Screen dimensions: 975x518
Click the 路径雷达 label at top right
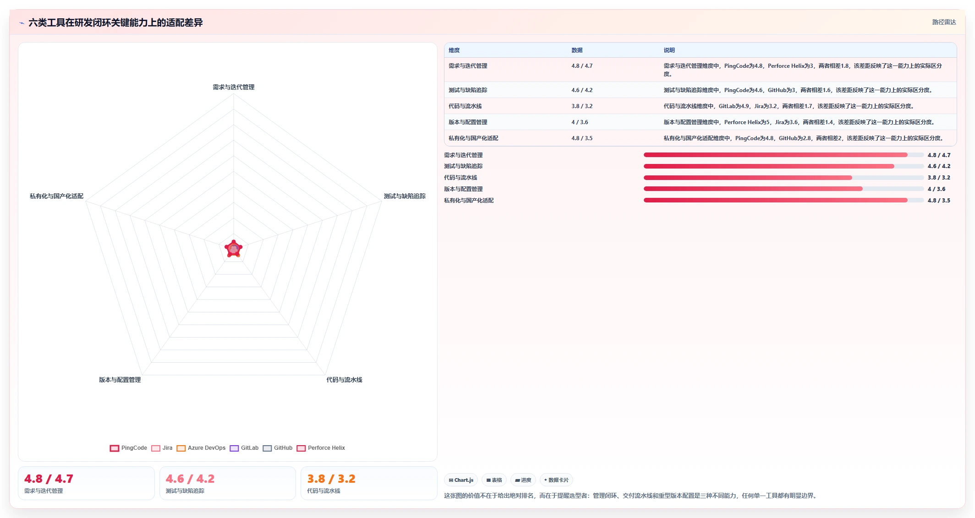tap(944, 22)
